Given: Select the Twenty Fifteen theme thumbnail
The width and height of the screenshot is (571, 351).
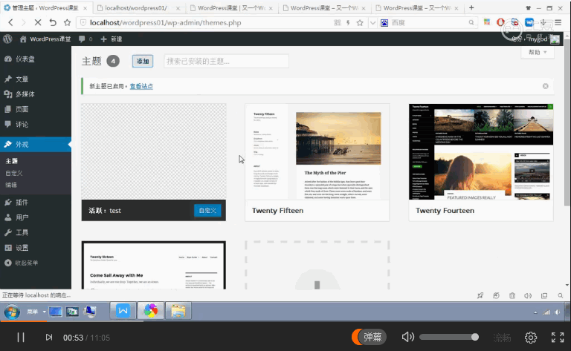Looking at the screenshot, I should pyautogui.click(x=317, y=152).
